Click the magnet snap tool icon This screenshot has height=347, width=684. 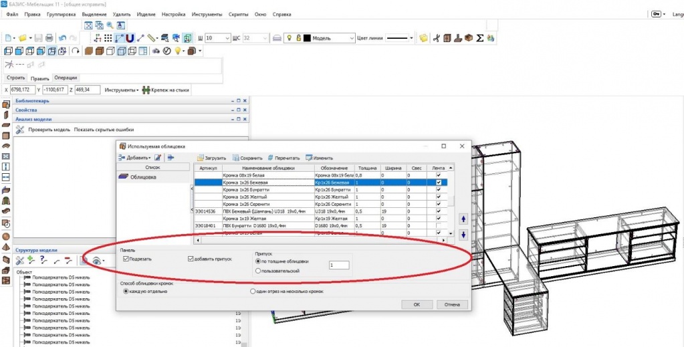pos(130,38)
